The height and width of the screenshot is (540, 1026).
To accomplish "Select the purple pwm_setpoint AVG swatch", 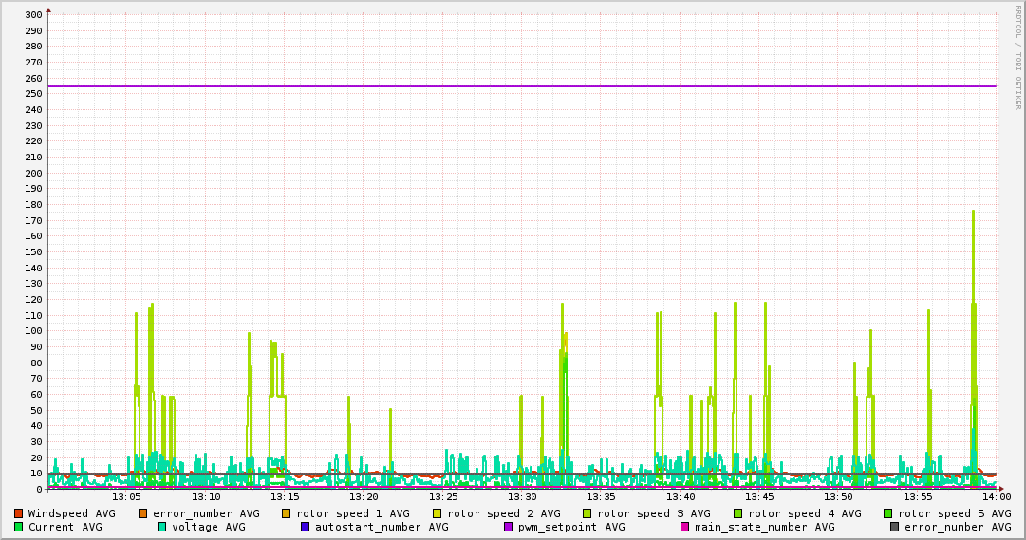I will [509, 527].
